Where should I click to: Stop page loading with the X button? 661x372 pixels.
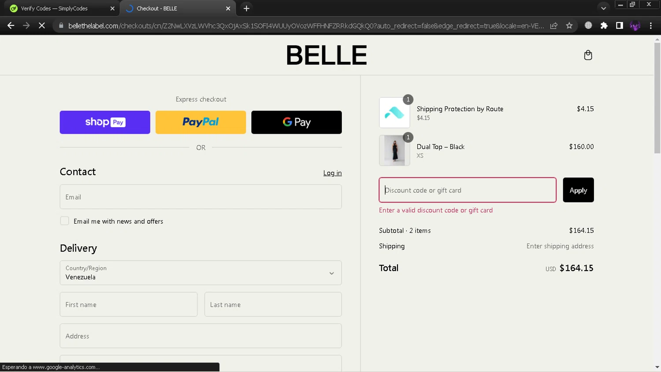click(x=41, y=26)
